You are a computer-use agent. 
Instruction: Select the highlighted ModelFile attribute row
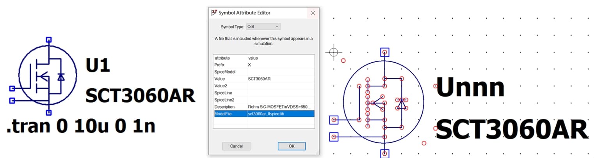264,114
